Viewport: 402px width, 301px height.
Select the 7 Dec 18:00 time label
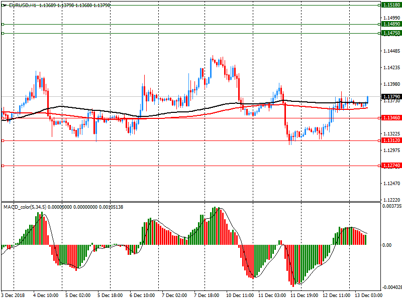coord(207,296)
